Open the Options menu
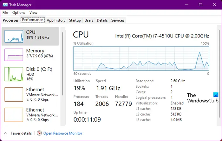Viewport: 222px width, 141px height. pos(19,13)
